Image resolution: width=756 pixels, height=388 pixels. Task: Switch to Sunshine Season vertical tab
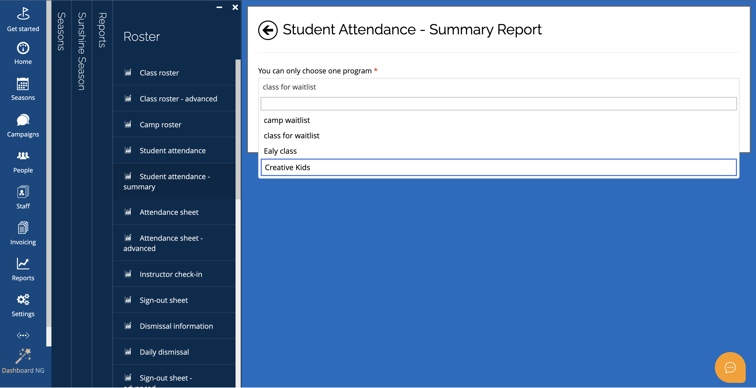tap(82, 51)
